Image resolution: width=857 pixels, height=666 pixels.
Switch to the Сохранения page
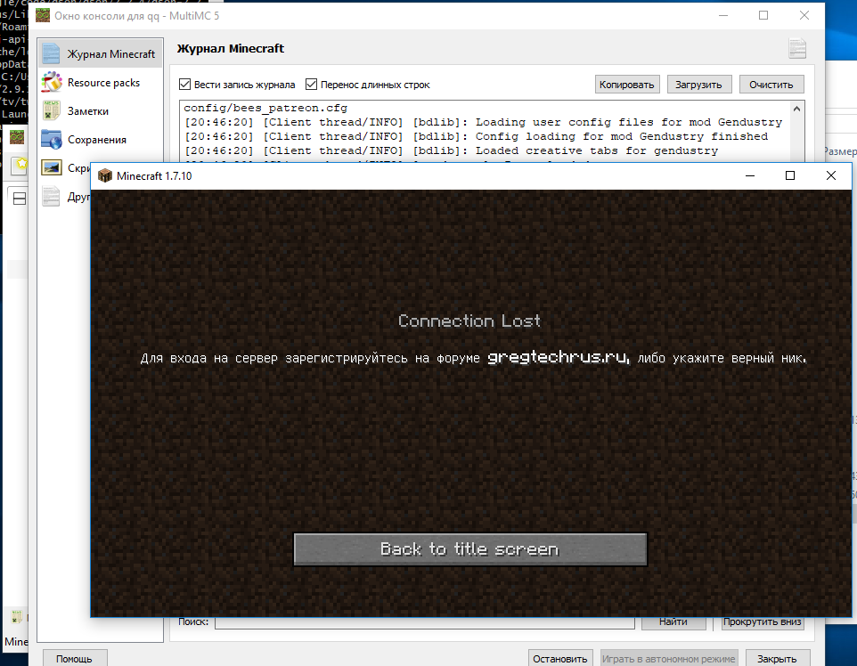tap(101, 139)
